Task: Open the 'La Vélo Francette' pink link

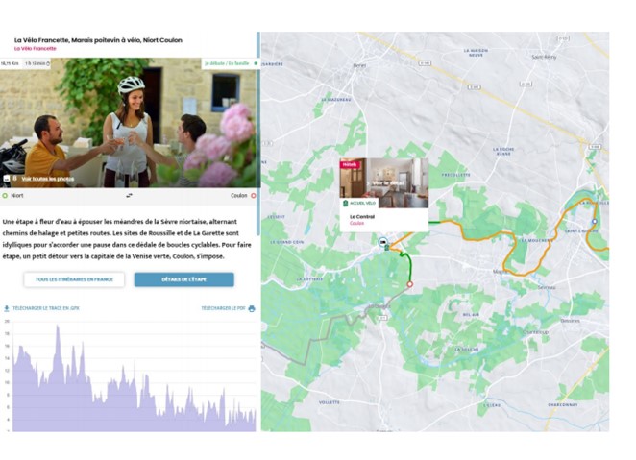Action: 36,49
